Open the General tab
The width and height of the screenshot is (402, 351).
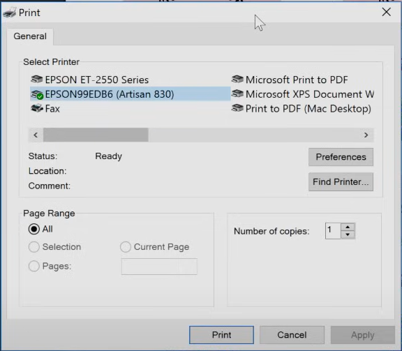point(30,36)
